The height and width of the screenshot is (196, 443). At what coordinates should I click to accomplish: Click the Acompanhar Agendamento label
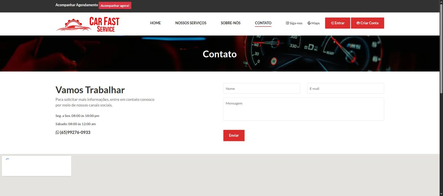pyautogui.click(x=77, y=5)
